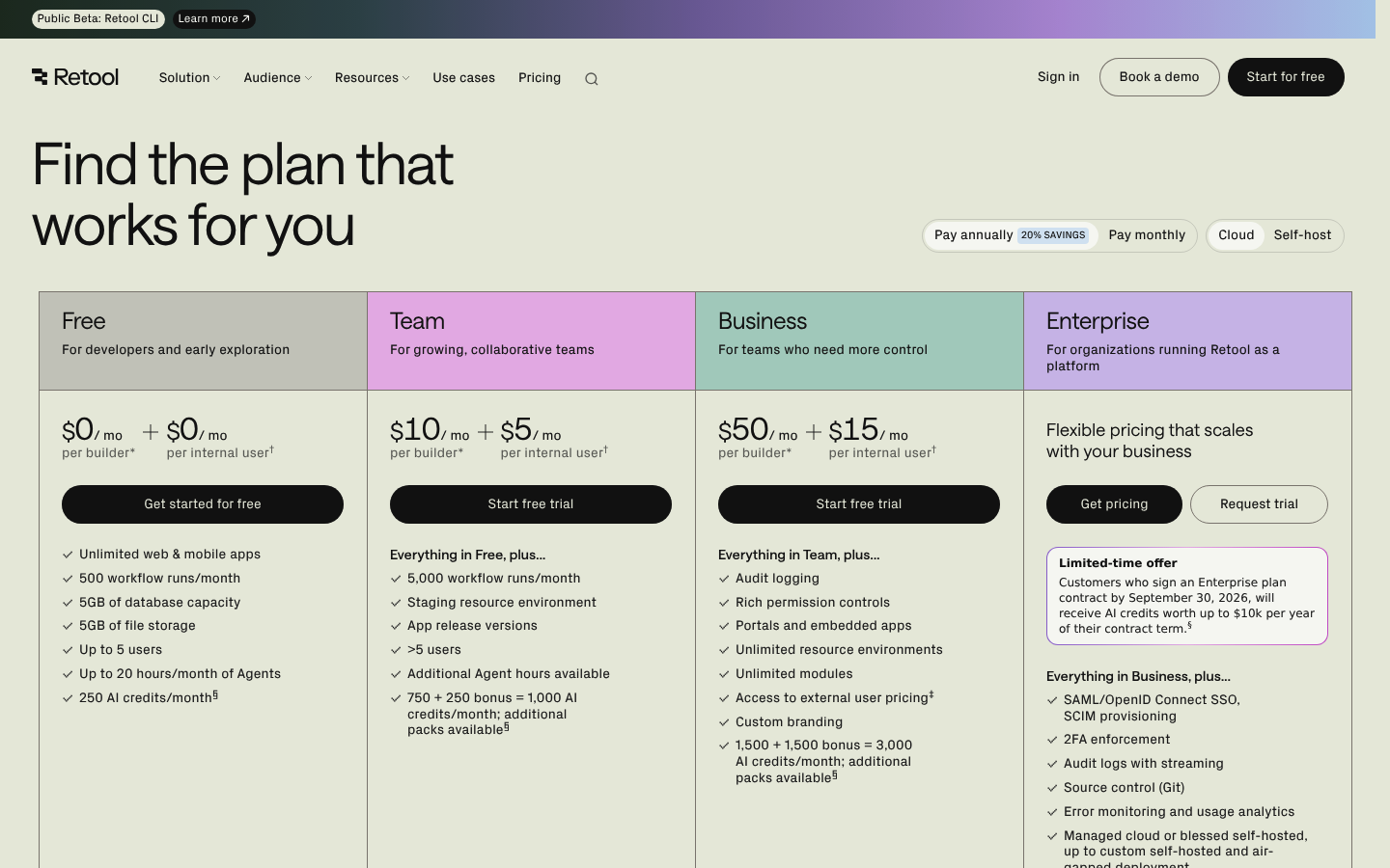
Task: Click checkmark beside Source control (Git)
Action: (1052, 788)
